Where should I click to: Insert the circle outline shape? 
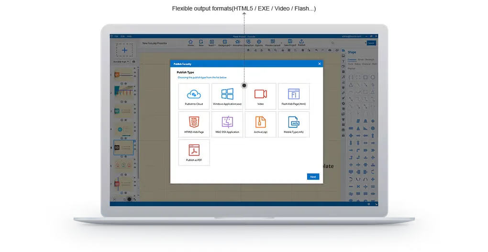(373, 77)
